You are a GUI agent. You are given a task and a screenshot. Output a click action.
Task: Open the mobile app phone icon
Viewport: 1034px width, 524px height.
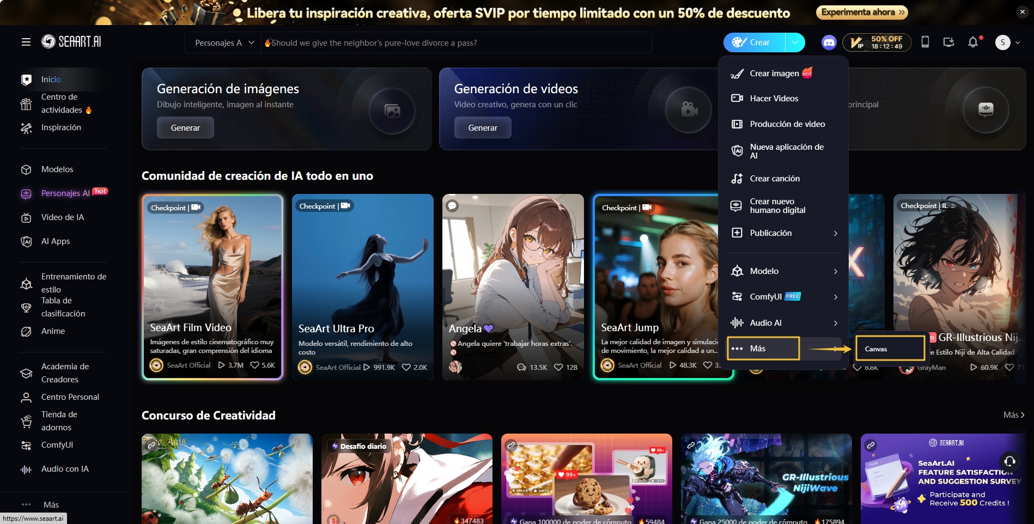tap(925, 42)
